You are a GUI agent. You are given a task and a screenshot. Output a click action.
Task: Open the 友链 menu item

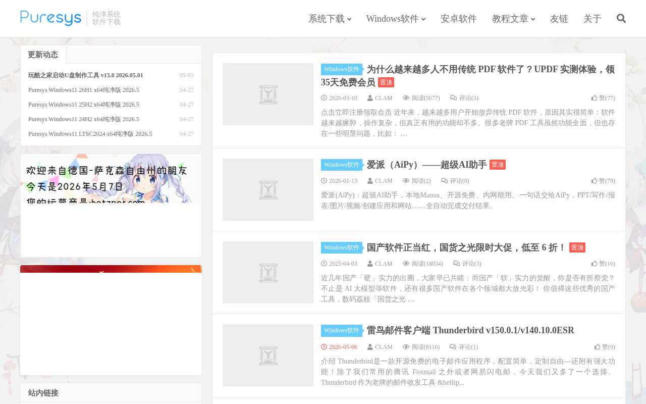click(x=559, y=19)
